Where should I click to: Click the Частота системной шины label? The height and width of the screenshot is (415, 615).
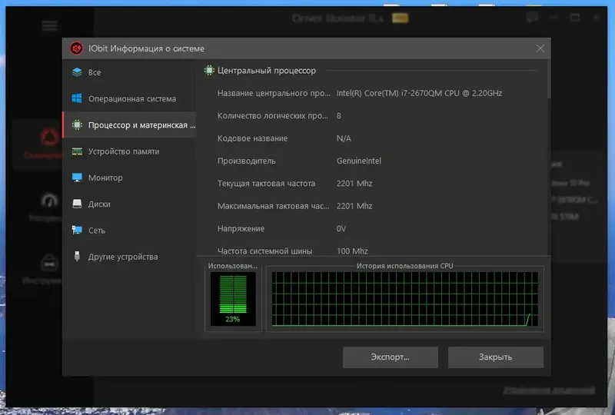tap(264, 251)
